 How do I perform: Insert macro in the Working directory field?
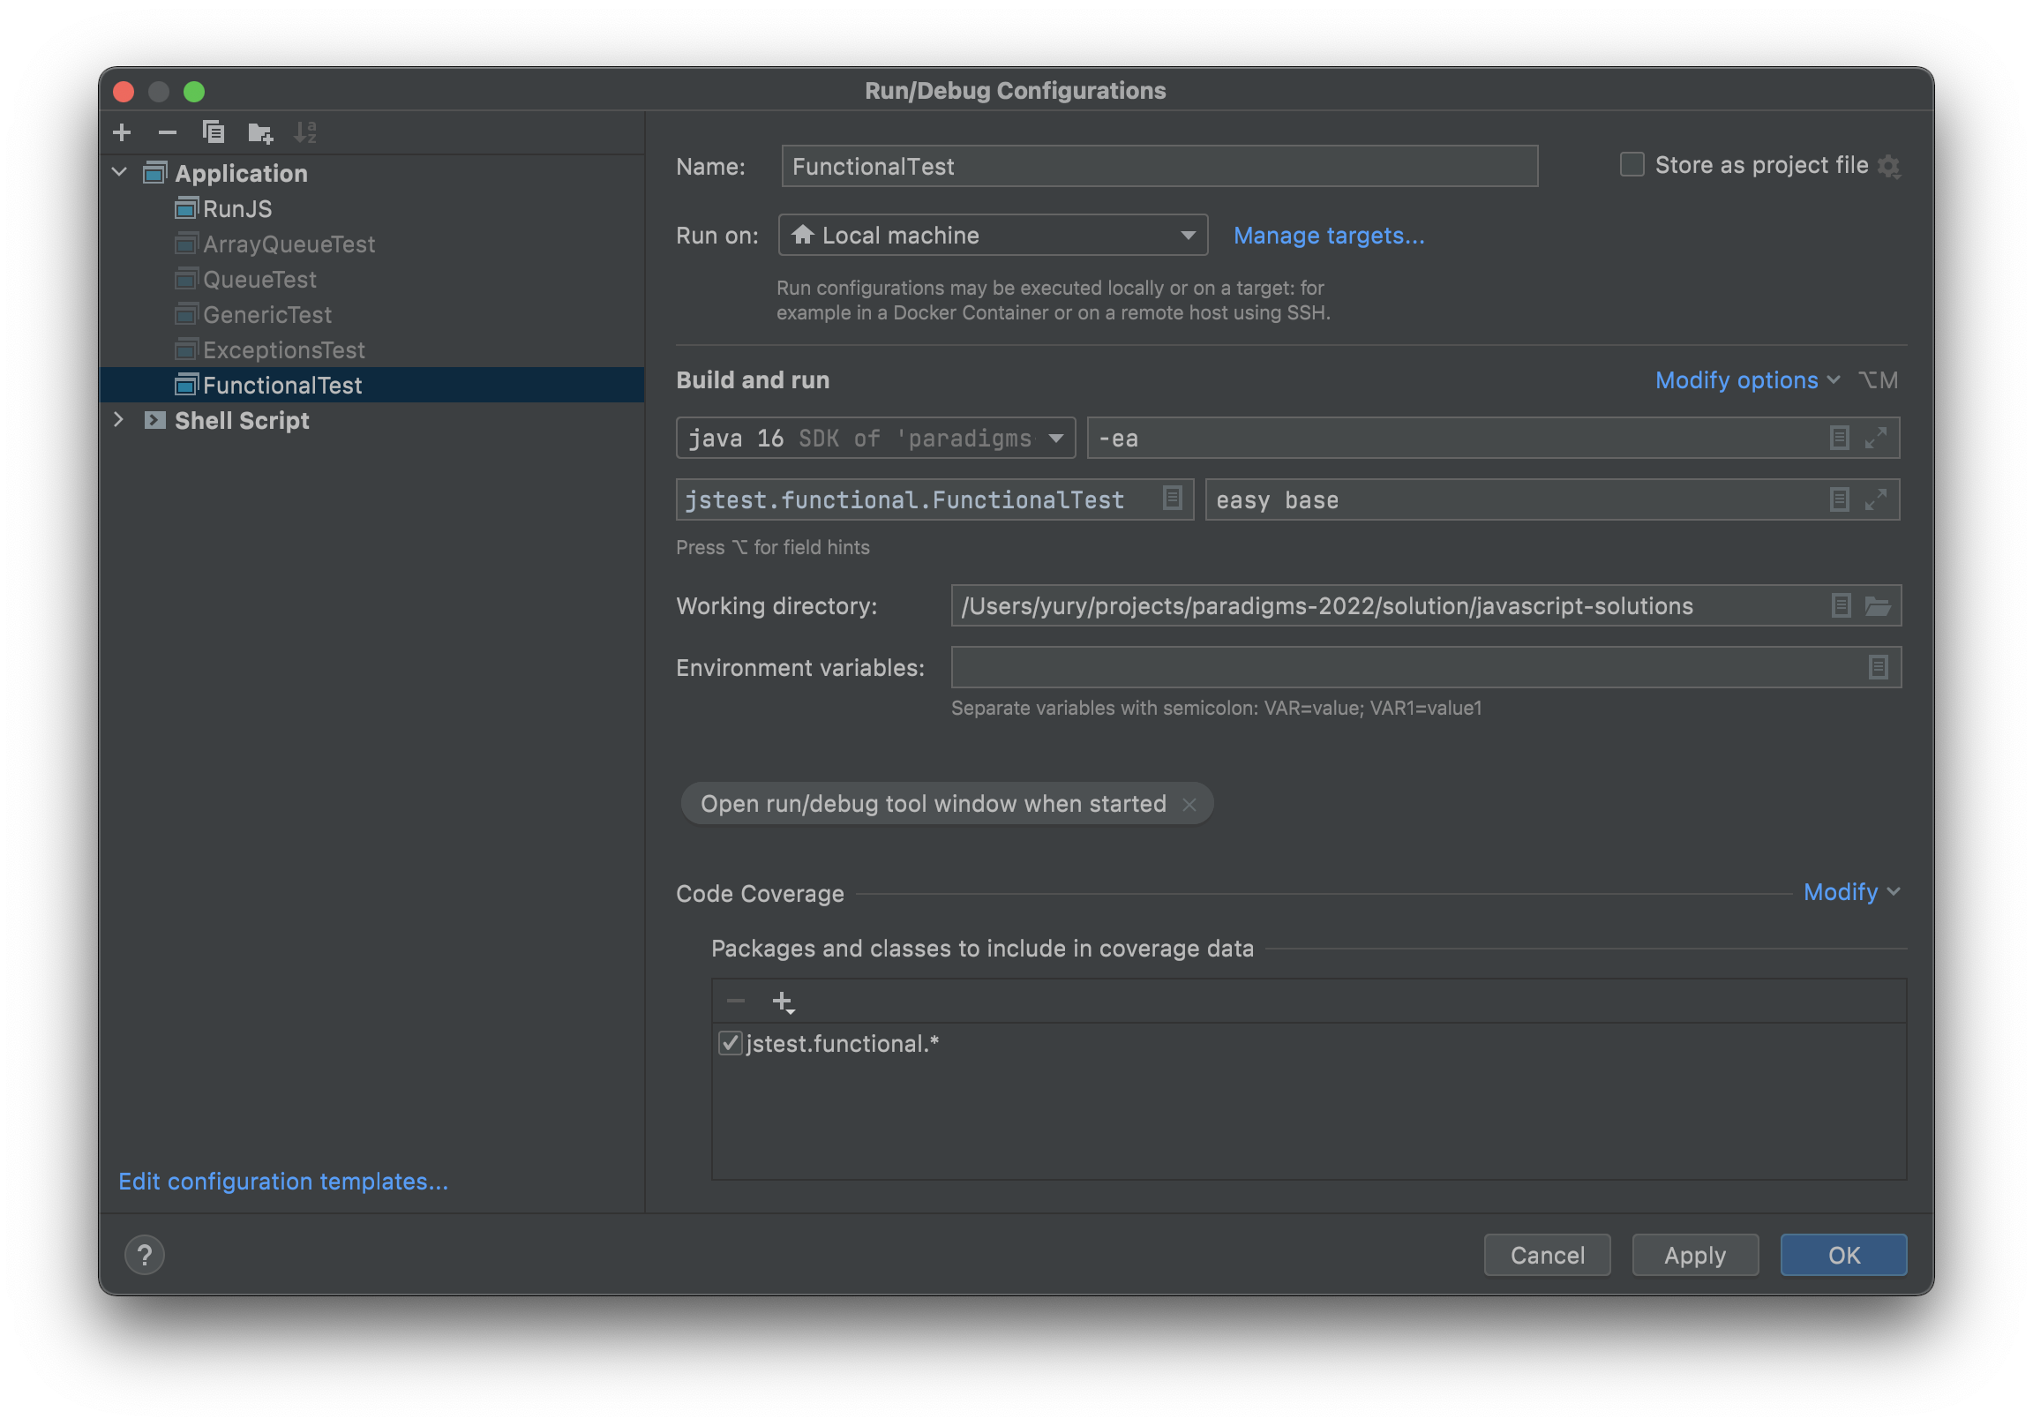(1841, 606)
